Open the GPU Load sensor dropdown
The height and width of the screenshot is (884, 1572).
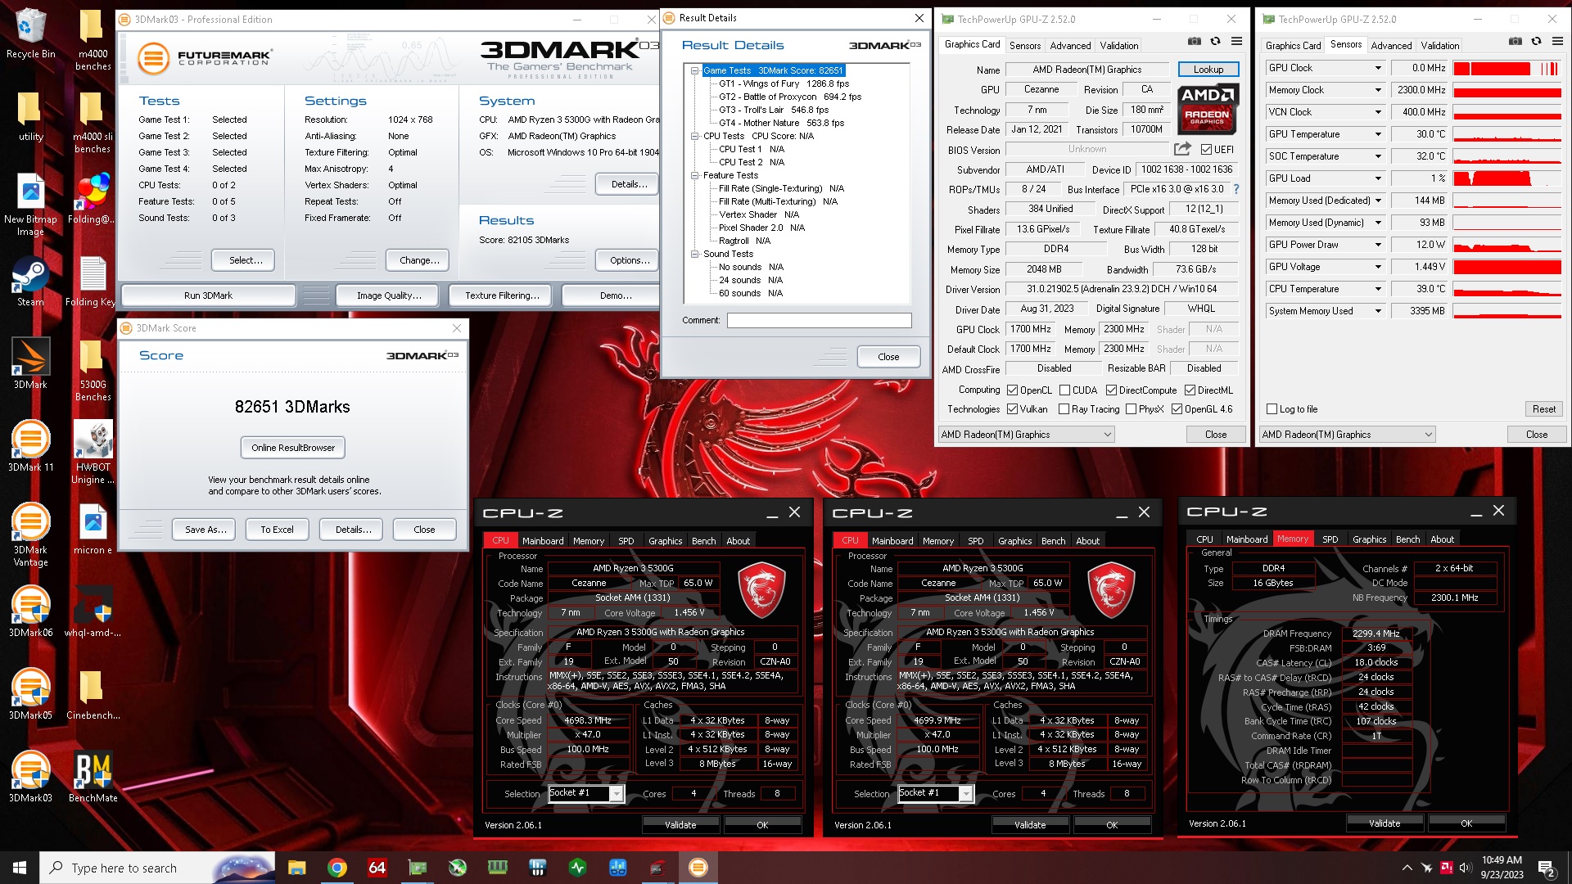click(1378, 178)
